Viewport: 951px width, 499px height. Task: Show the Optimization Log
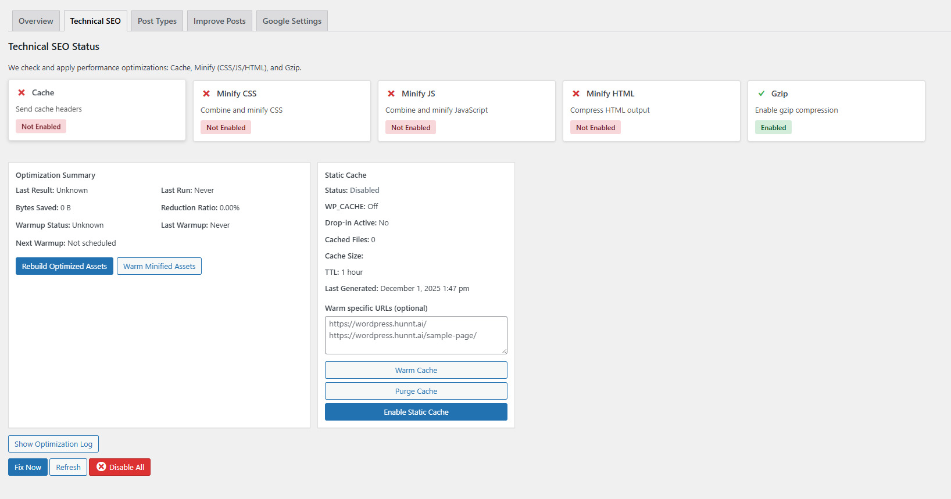(53, 444)
